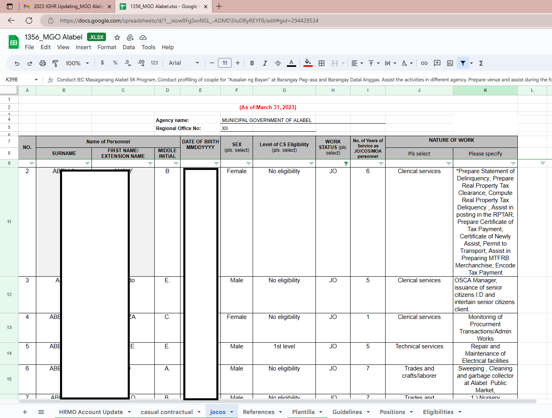This screenshot has width=552, height=418.
Task: Select row 11 header
Action: click(x=9, y=221)
